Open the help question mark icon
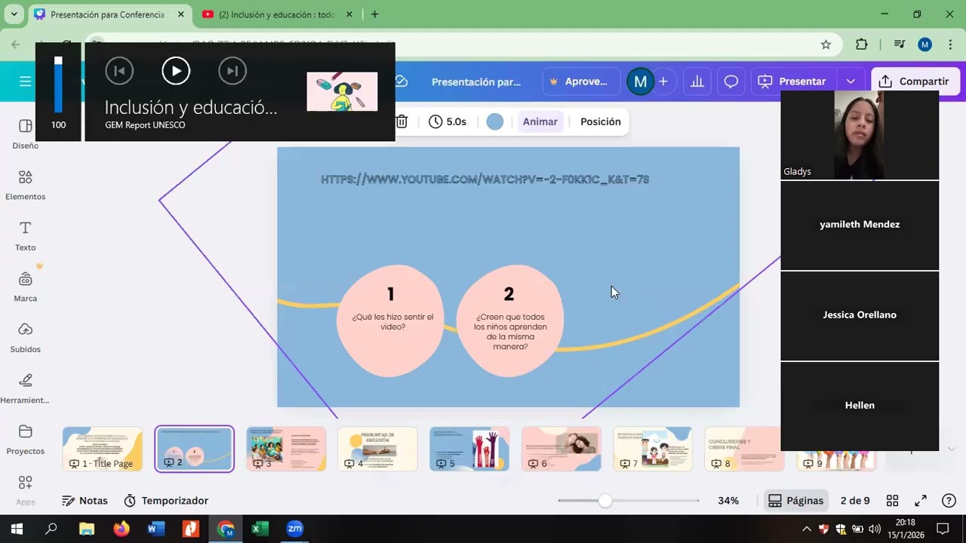 pos(949,501)
